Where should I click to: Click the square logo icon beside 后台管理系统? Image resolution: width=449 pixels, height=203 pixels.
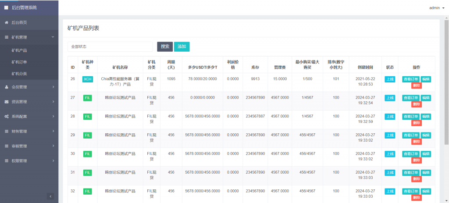(x=6, y=8)
